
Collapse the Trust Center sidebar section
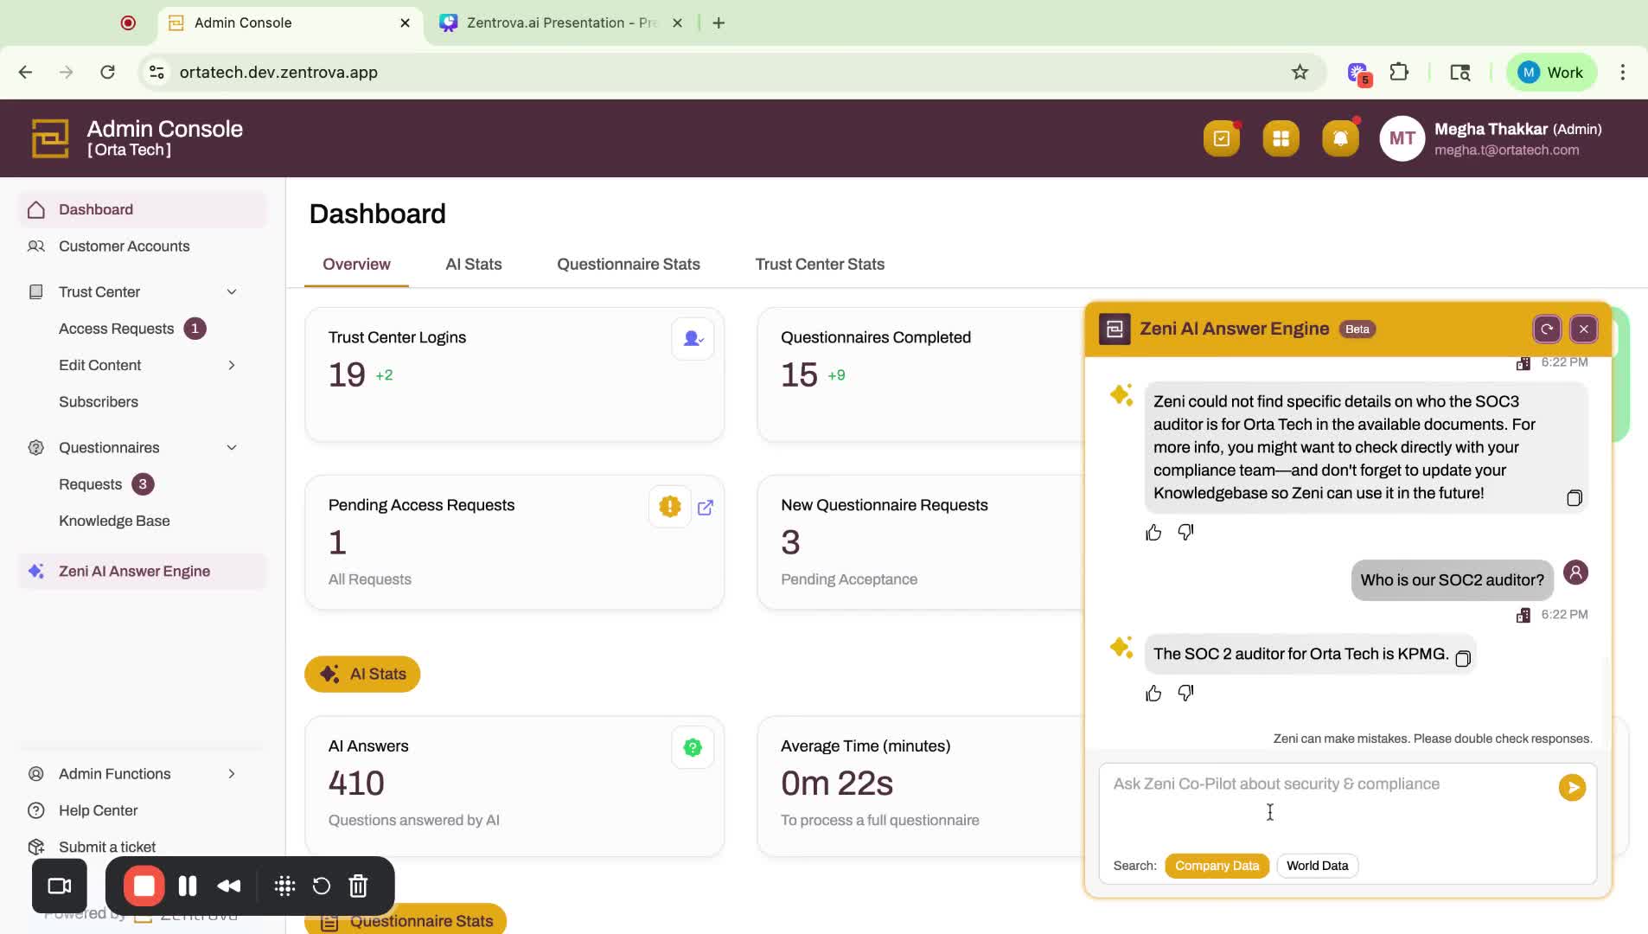click(232, 292)
